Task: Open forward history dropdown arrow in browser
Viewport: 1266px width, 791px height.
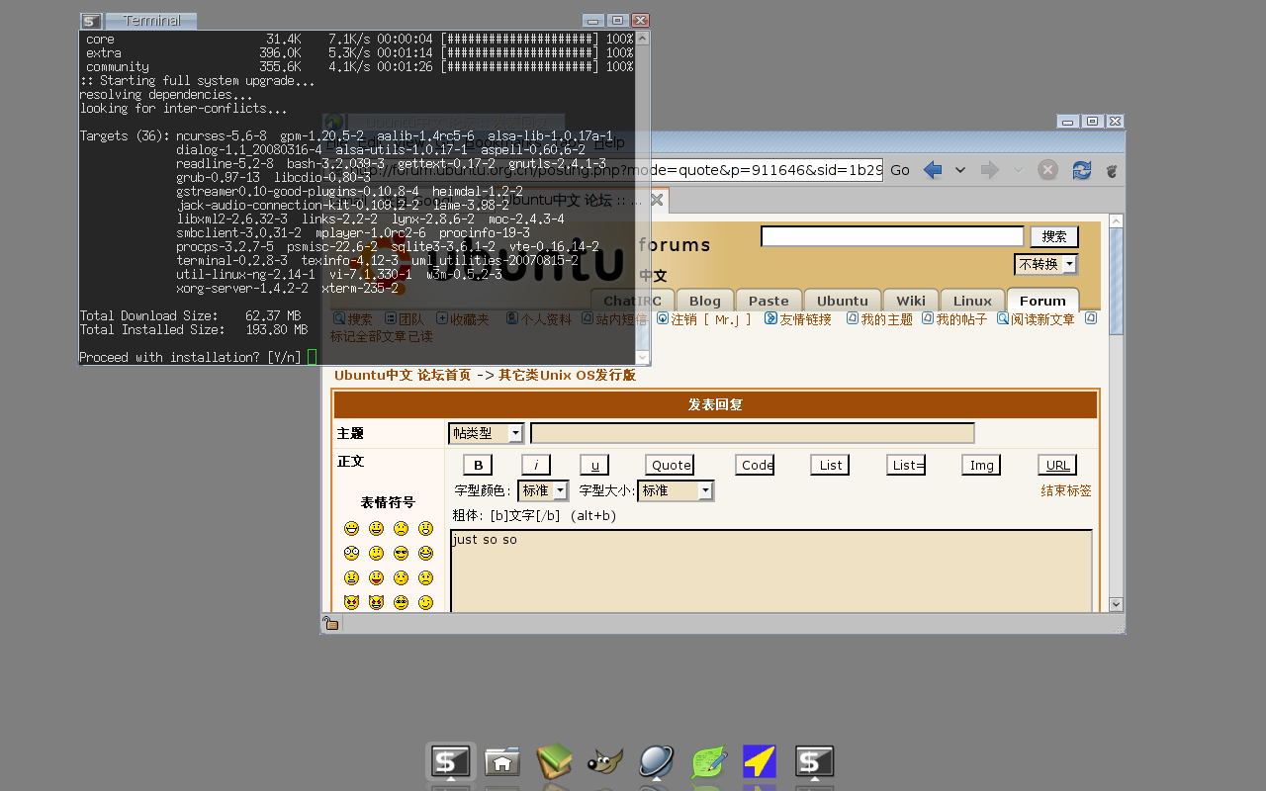Action: [x=1019, y=170]
